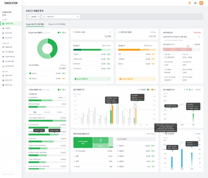Click the 감축 목표 설정 sidebar icon
Screen dimensions: 208x178
coord(3,66)
